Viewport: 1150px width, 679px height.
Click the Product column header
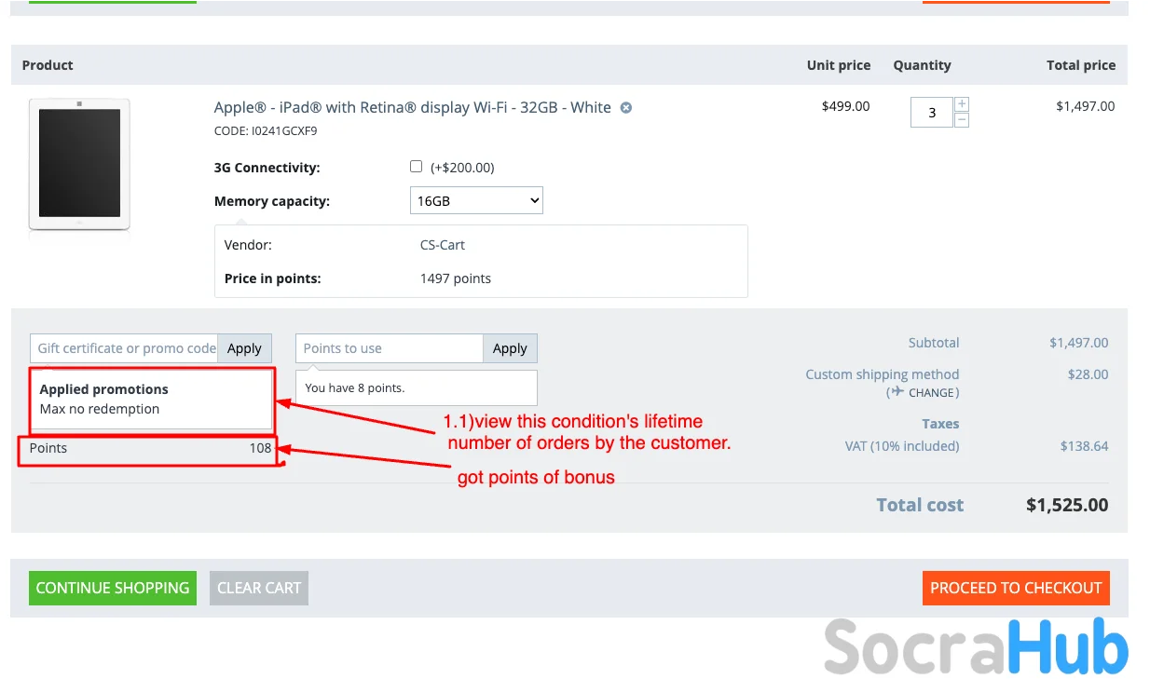48,65
